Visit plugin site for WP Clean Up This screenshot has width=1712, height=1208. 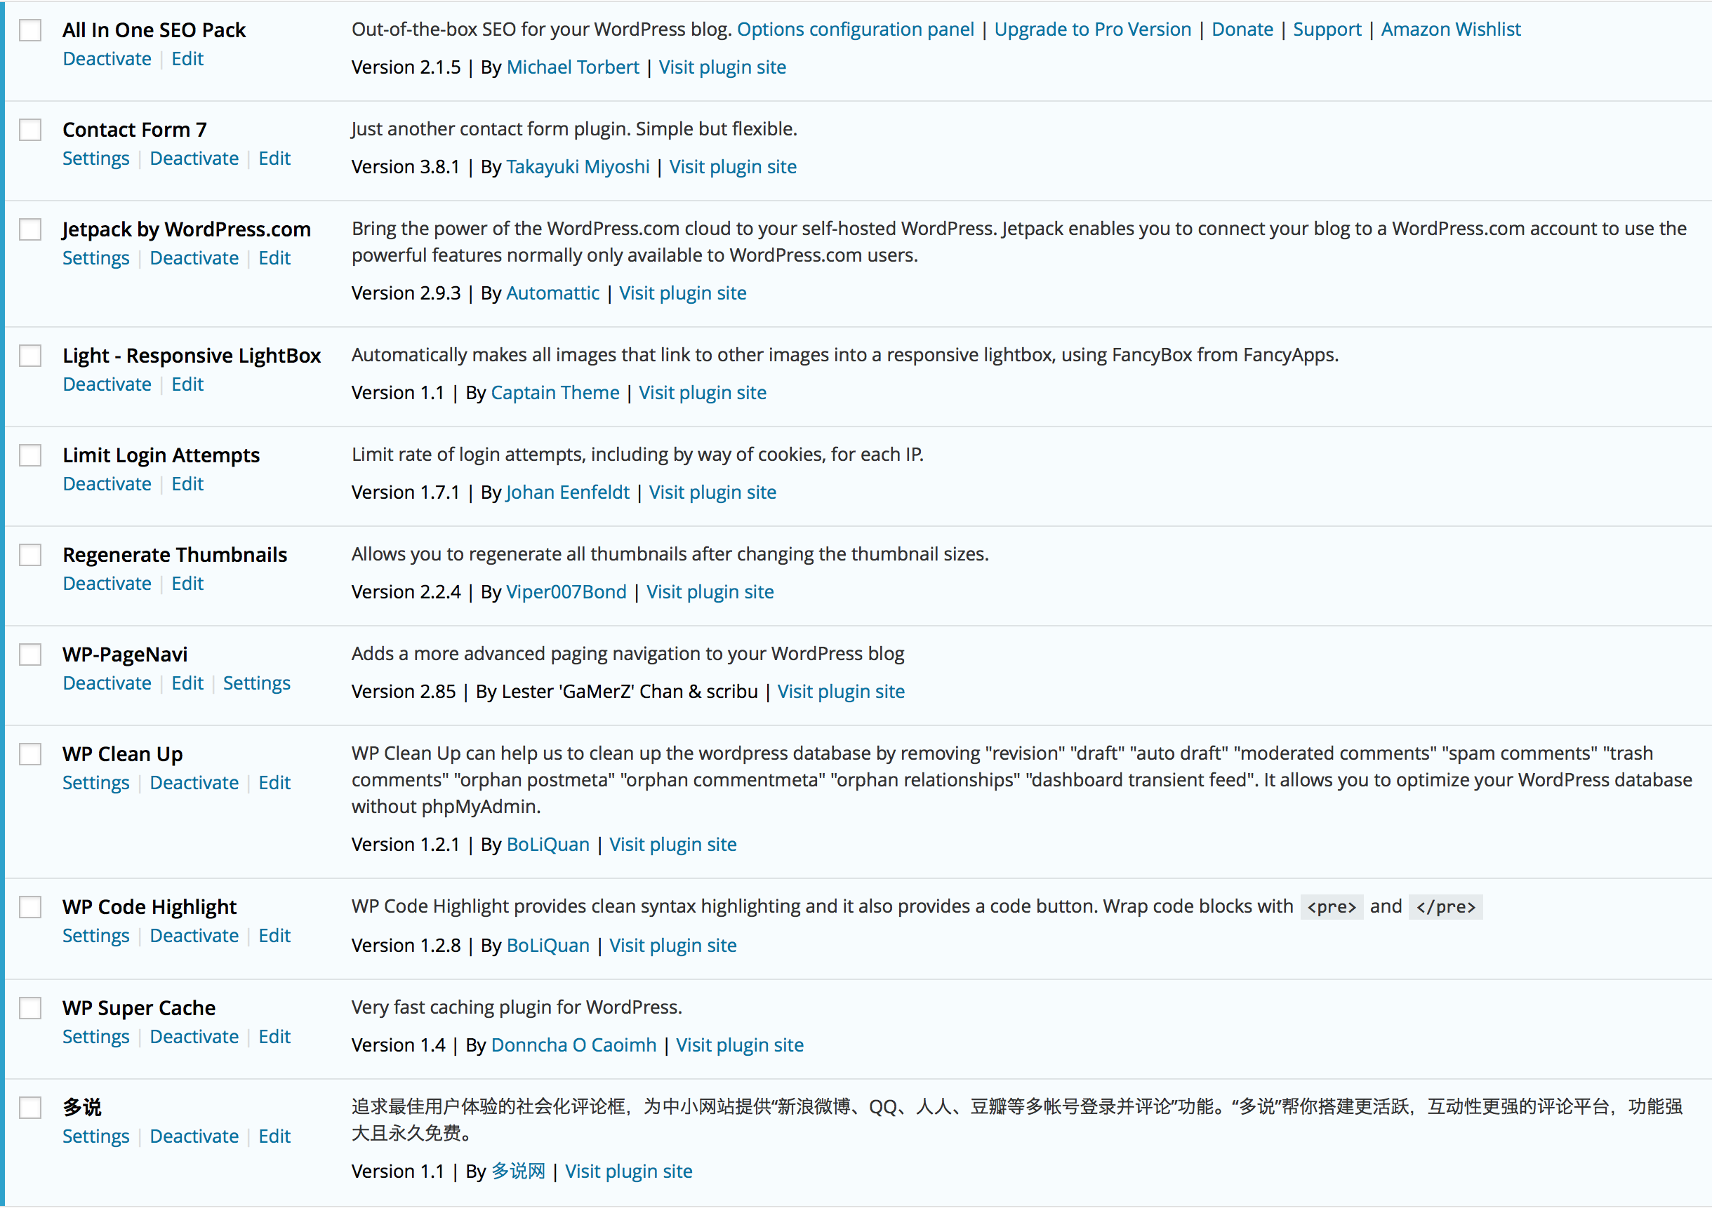[672, 845]
